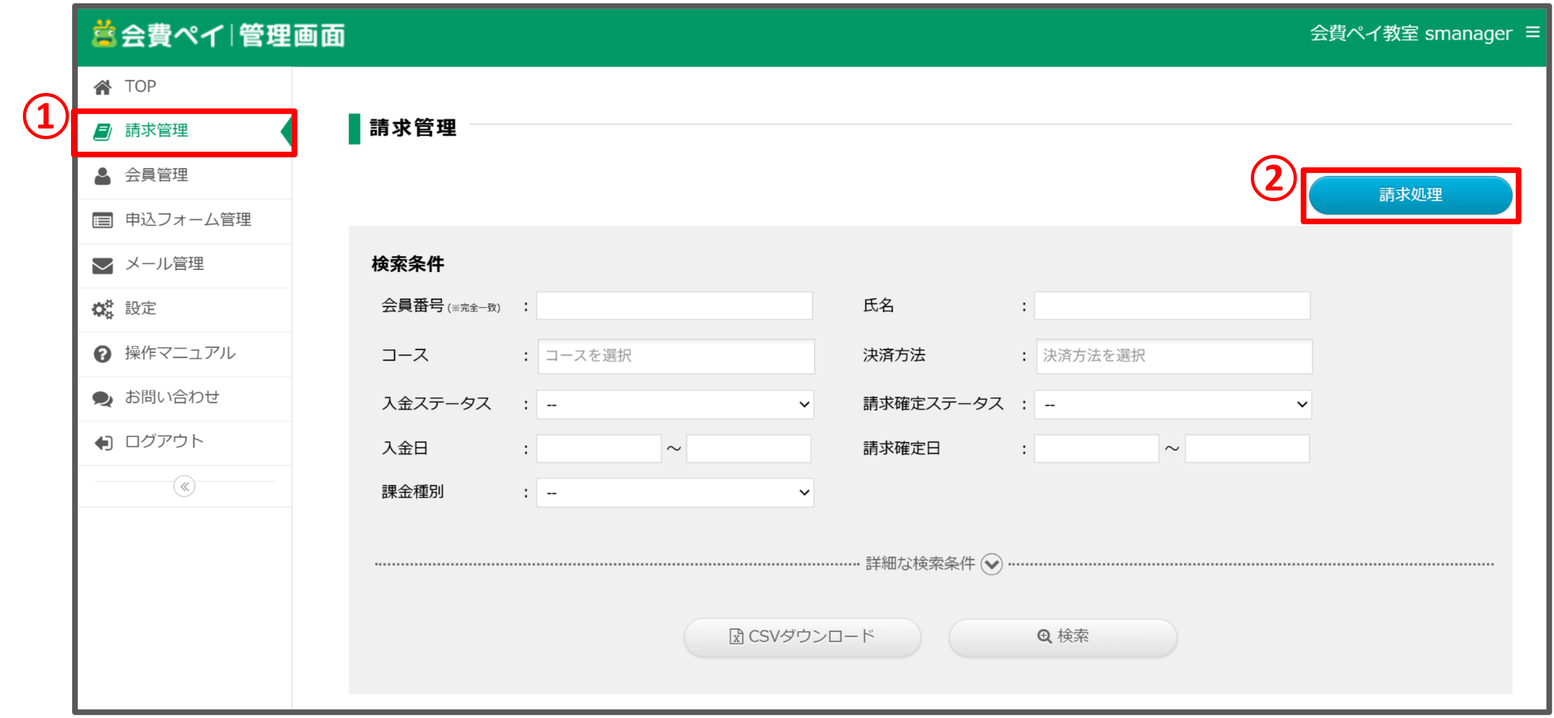The image size is (1554, 718).
Task: Select the person icon for 会員管理
Action: (x=103, y=175)
